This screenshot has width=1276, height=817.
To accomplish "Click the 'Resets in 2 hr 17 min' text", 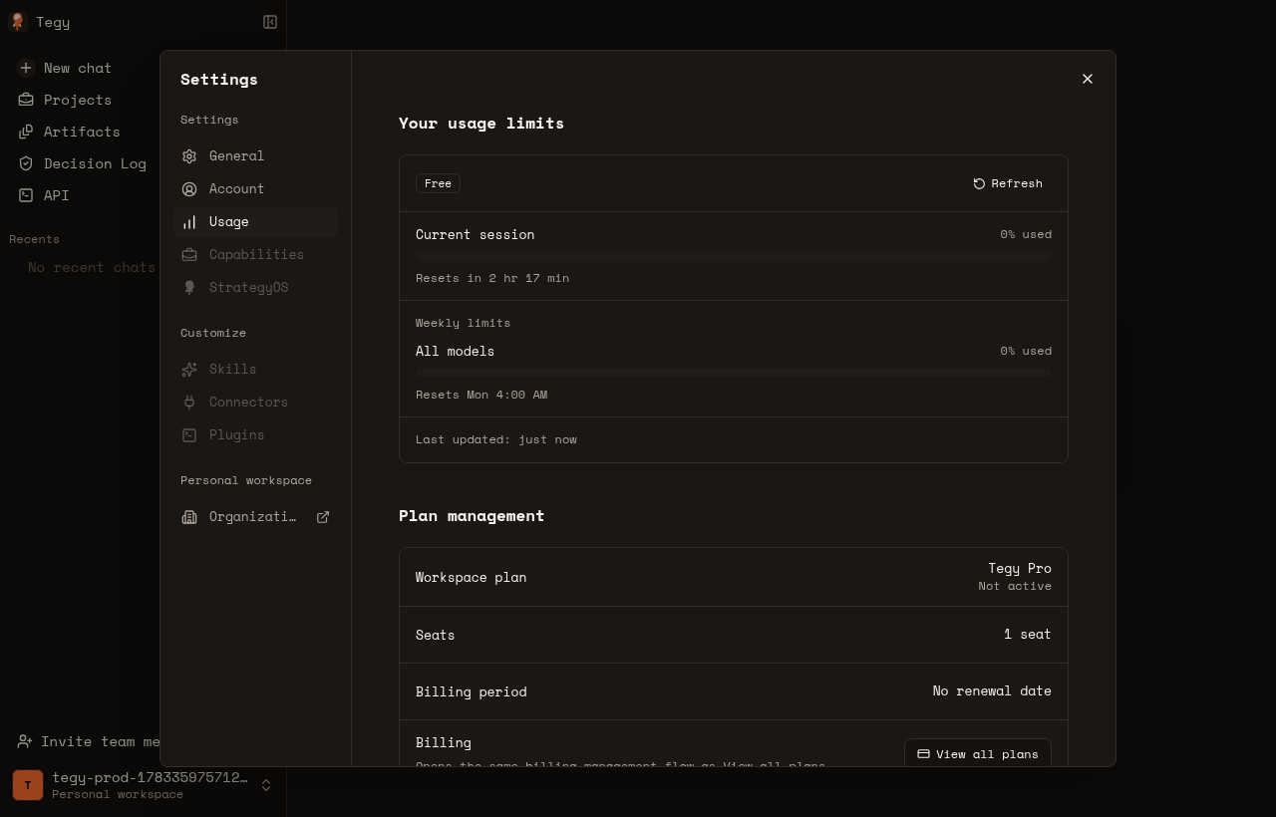I will (x=492, y=278).
